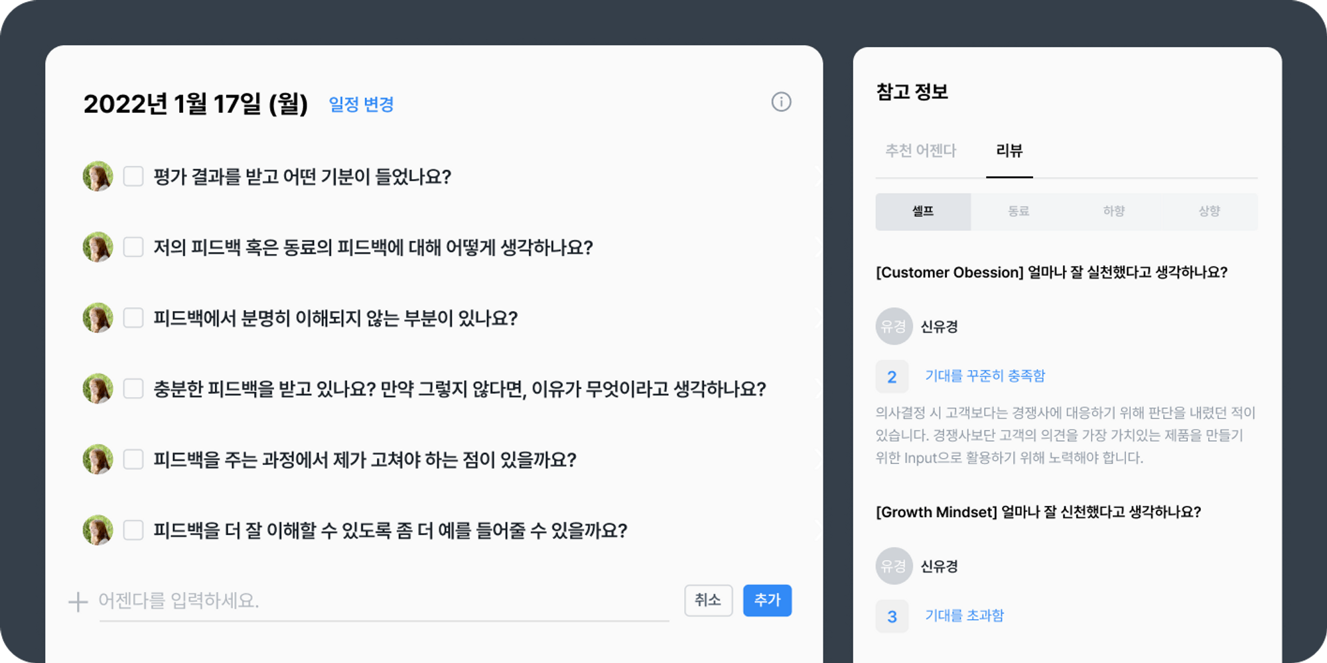The width and height of the screenshot is (1327, 663).
Task: Switch to the 하향 review filter
Action: point(1113,211)
